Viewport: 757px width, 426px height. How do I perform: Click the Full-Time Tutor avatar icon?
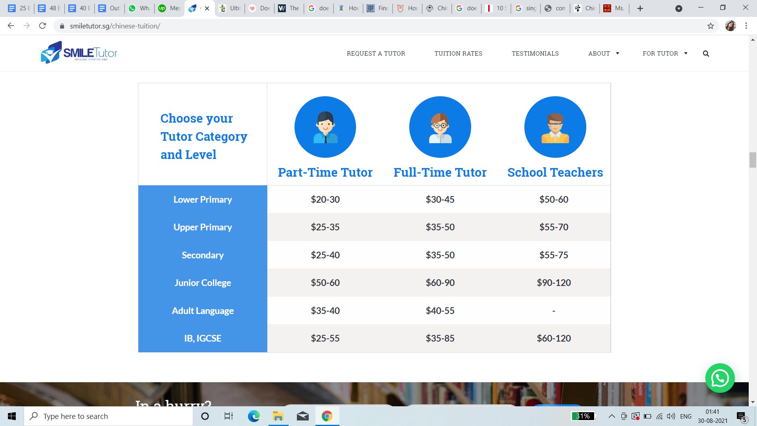tap(440, 127)
